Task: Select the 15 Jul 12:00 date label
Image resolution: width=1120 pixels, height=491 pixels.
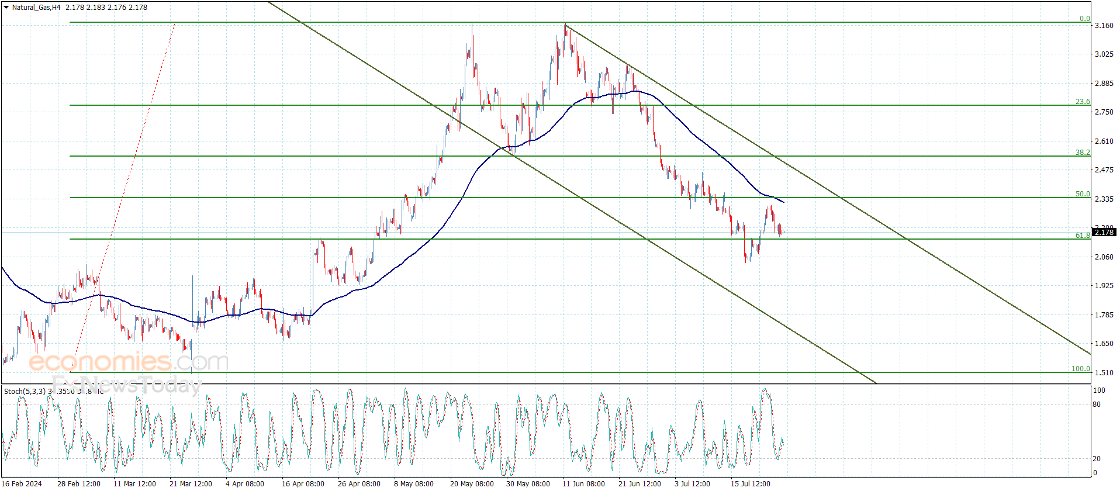Action: point(750,483)
